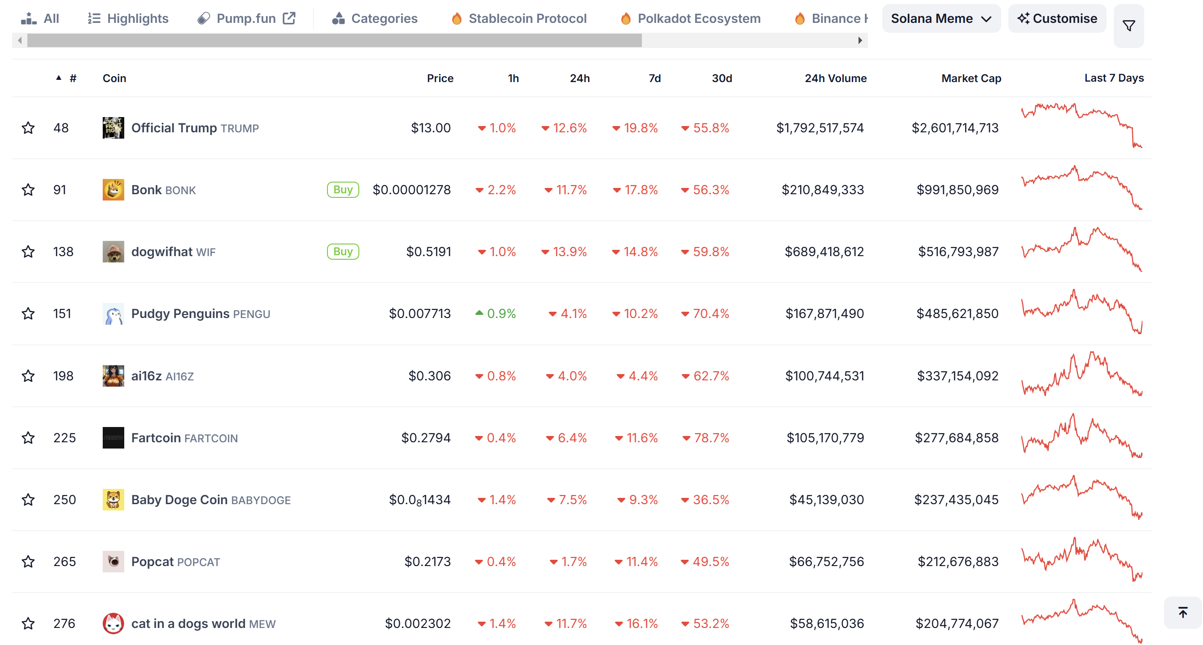The image size is (1203, 645).
Task: Sort by 24h change column
Action: point(580,78)
